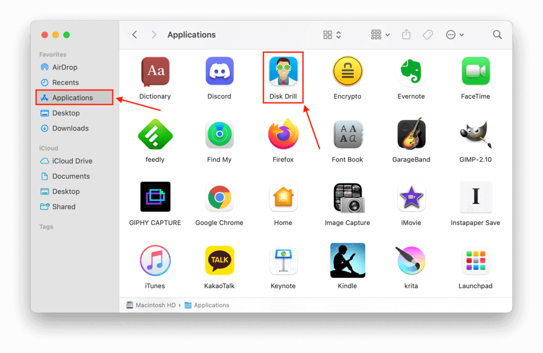Click the Disk Drill app icon
543x353 pixels.
pyautogui.click(x=283, y=71)
